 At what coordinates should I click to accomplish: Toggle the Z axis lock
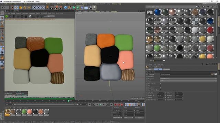pos(43,8)
